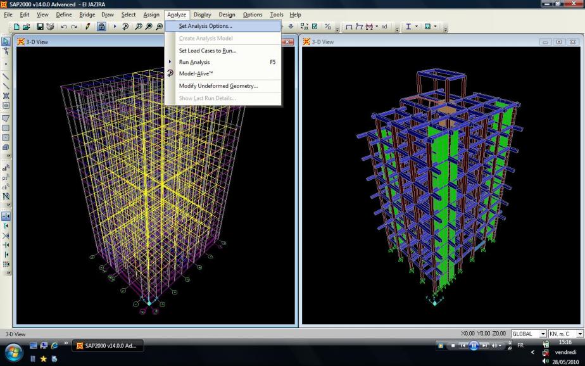Click the Snap to Intersections icon in the side toolbar
This screenshot has width=585, height=366.
[6, 236]
